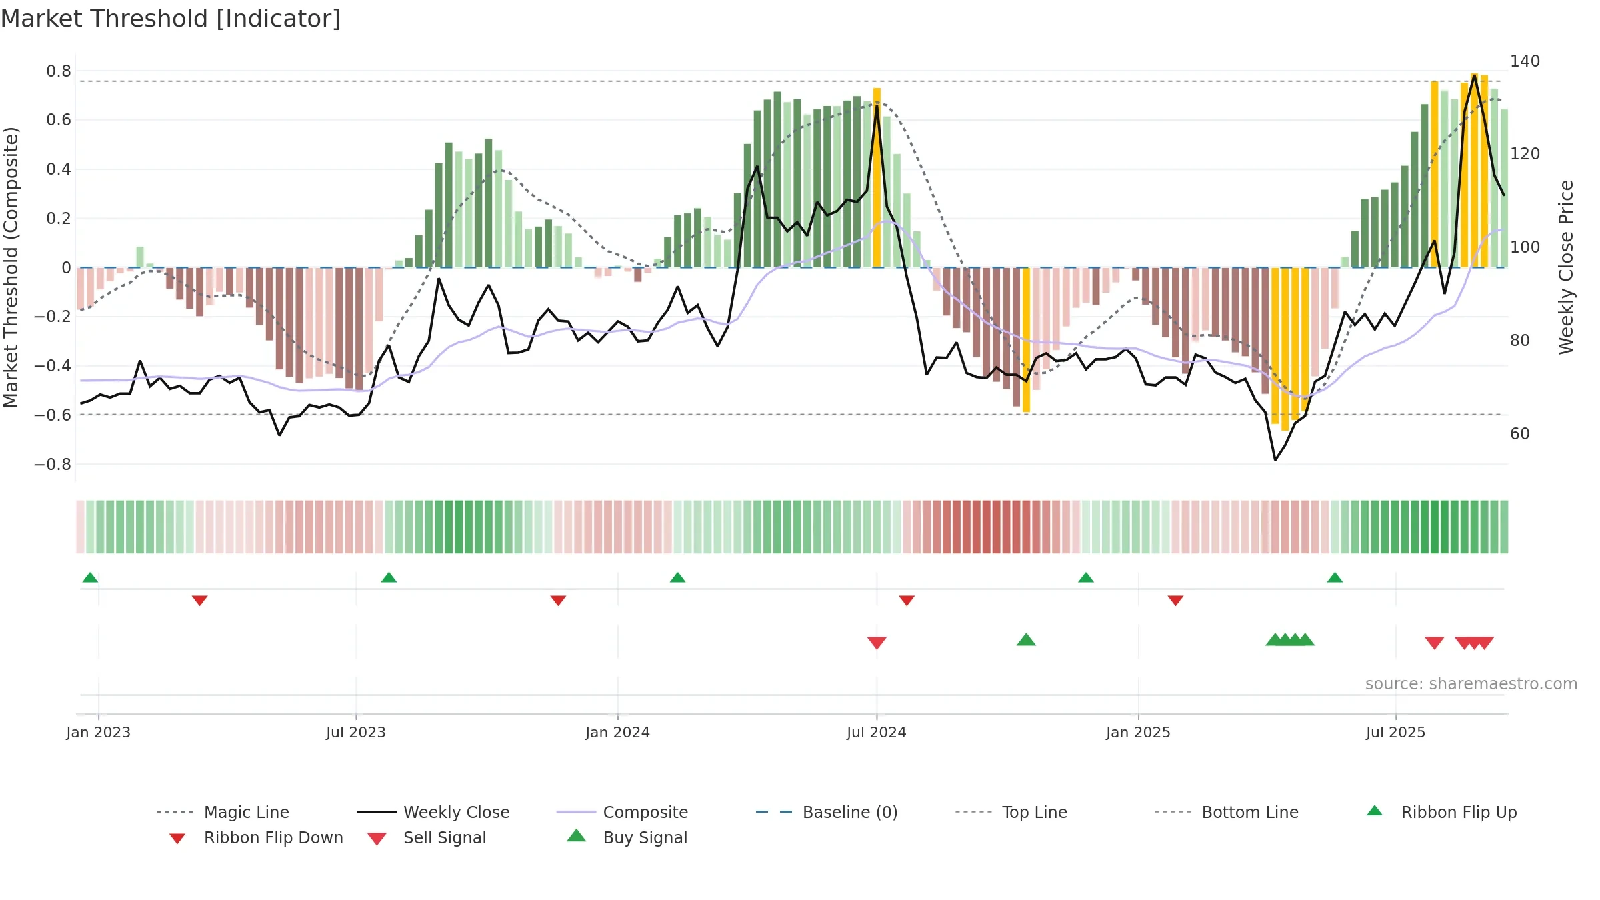
Task: Click the yellow negative bar in Oct 2024
Action: pyautogui.click(x=1026, y=340)
